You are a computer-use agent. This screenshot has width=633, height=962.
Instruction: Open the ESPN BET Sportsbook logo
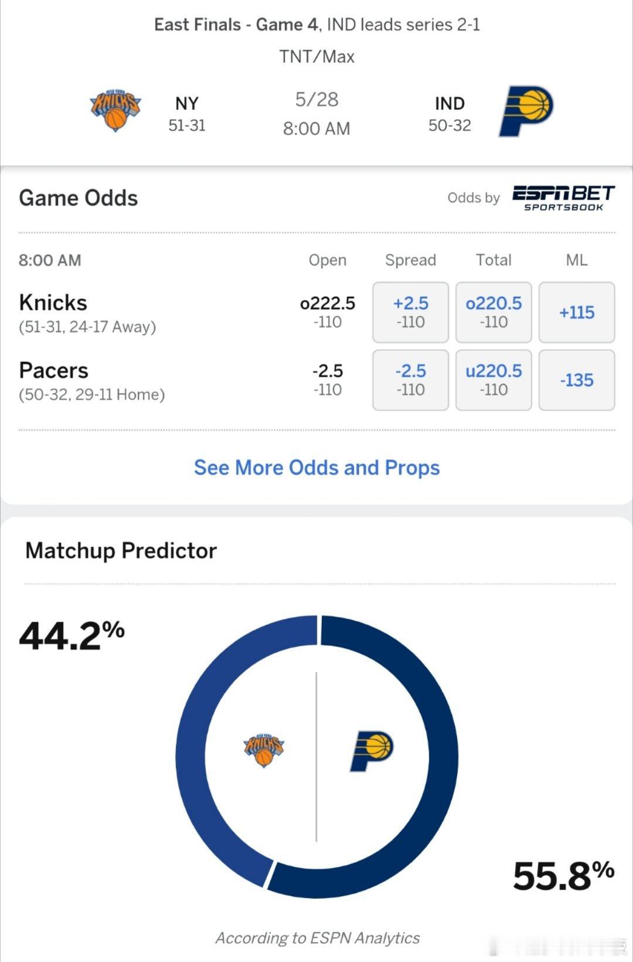click(x=563, y=198)
